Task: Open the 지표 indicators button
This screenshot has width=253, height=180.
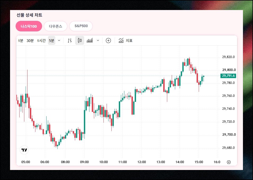Action: pos(125,41)
